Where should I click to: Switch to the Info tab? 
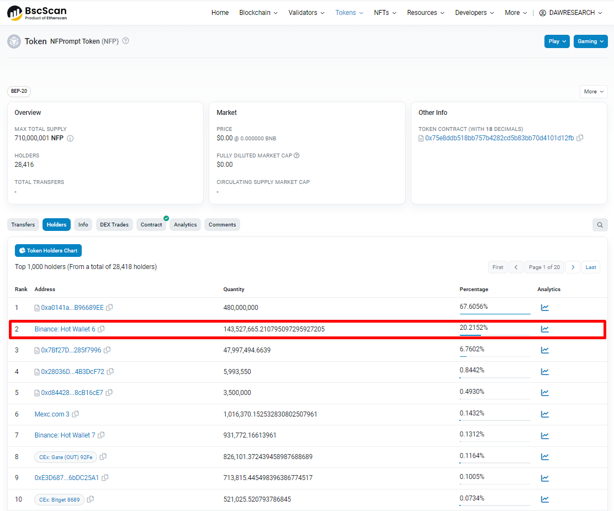(x=83, y=224)
